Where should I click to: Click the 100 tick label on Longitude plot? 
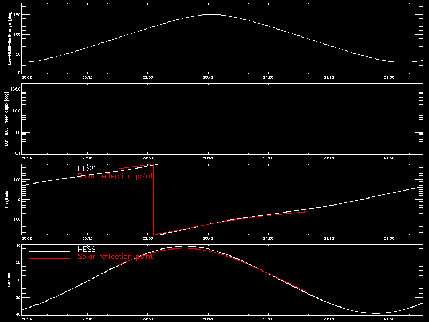[17, 180]
